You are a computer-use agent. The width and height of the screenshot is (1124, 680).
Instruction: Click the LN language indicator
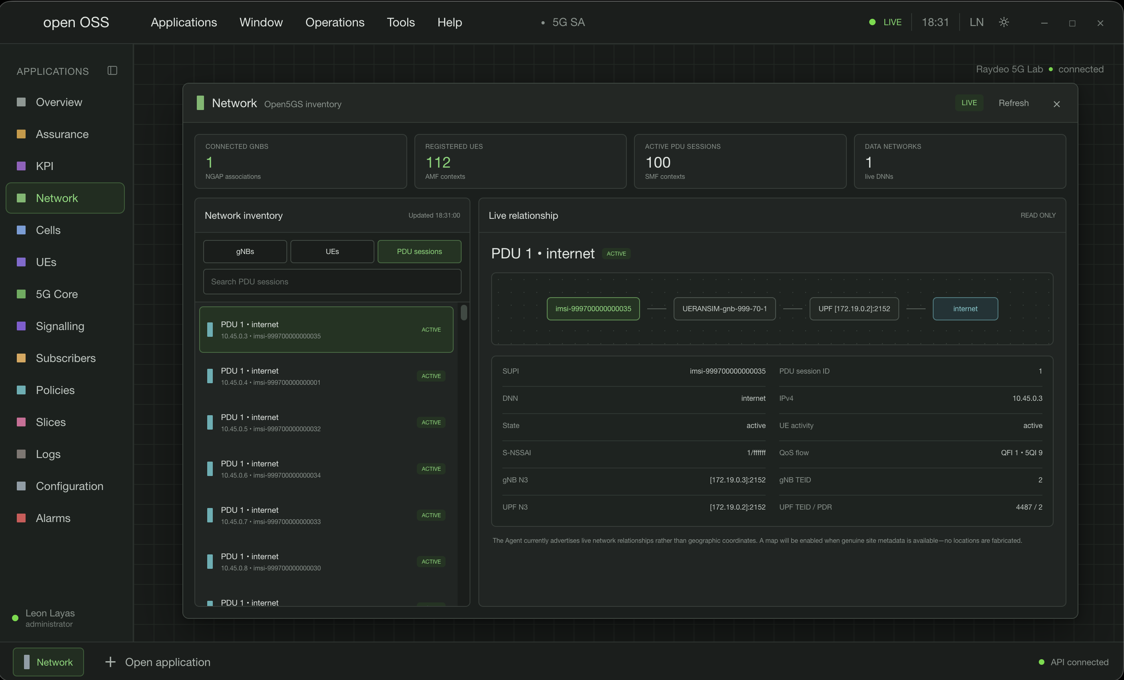pos(976,22)
